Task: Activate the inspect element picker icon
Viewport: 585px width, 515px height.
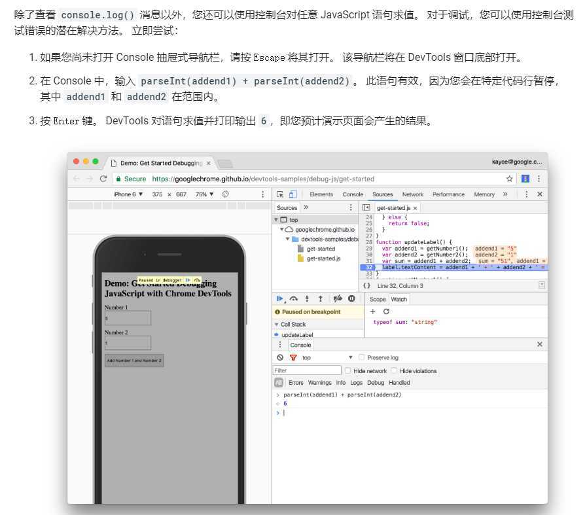Action: click(280, 194)
